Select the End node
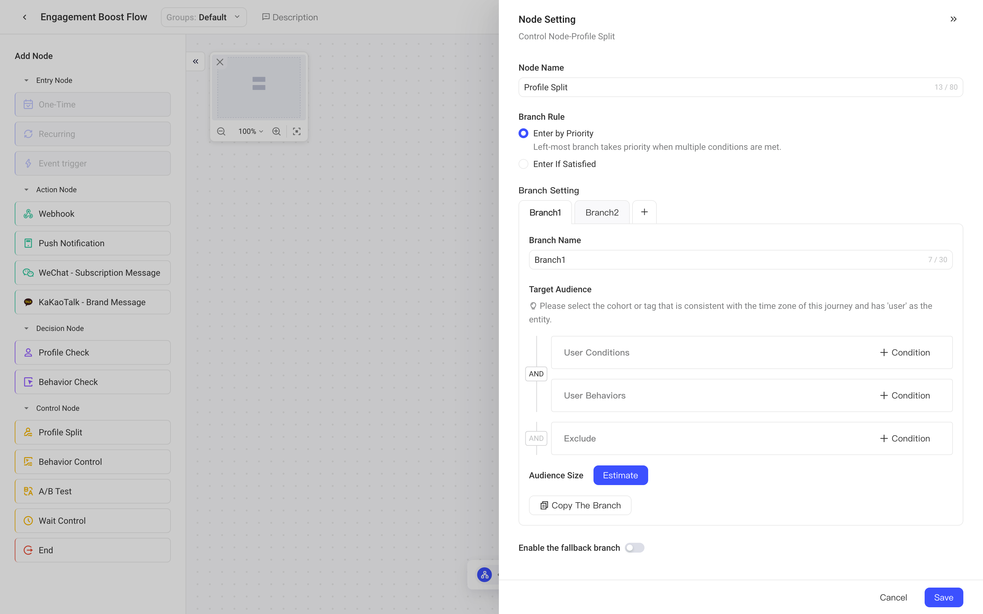This screenshot has height=614, width=983. (x=92, y=550)
